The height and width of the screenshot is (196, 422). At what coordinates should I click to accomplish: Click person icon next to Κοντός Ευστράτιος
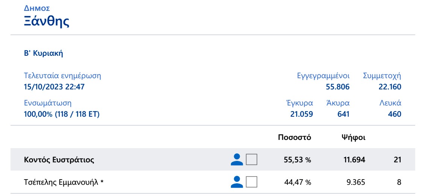click(237, 160)
